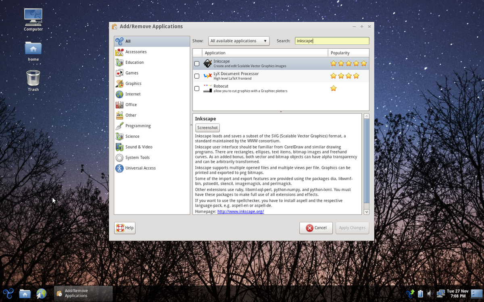Click the Robocut one-star popularity rating

pyautogui.click(x=334, y=88)
